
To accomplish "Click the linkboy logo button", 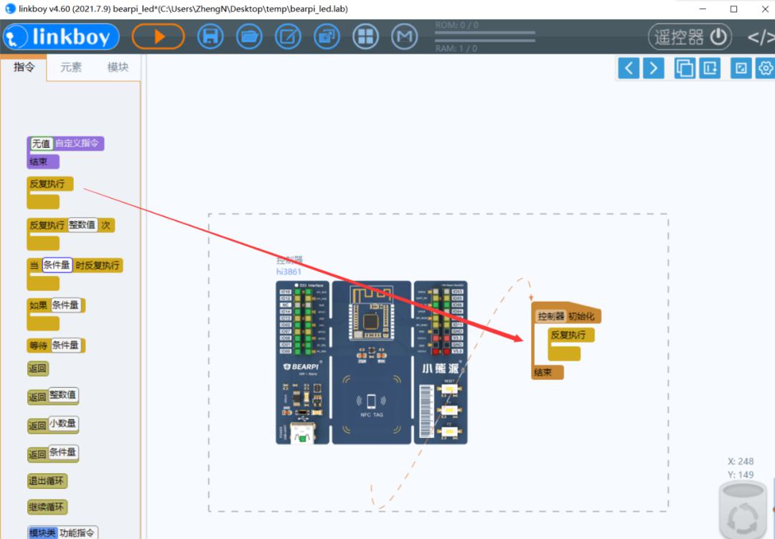I will 61,37.
